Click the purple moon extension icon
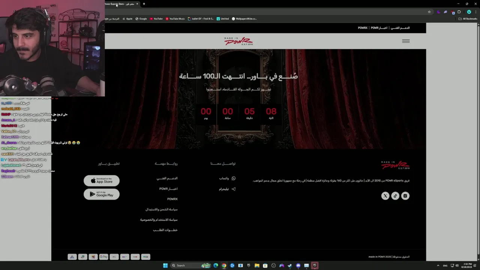The image size is (480, 270). [438, 12]
